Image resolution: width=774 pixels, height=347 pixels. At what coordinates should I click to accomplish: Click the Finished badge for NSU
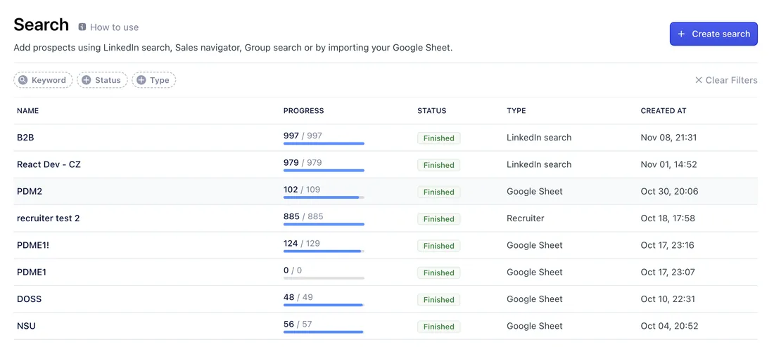tap(439, 327)
